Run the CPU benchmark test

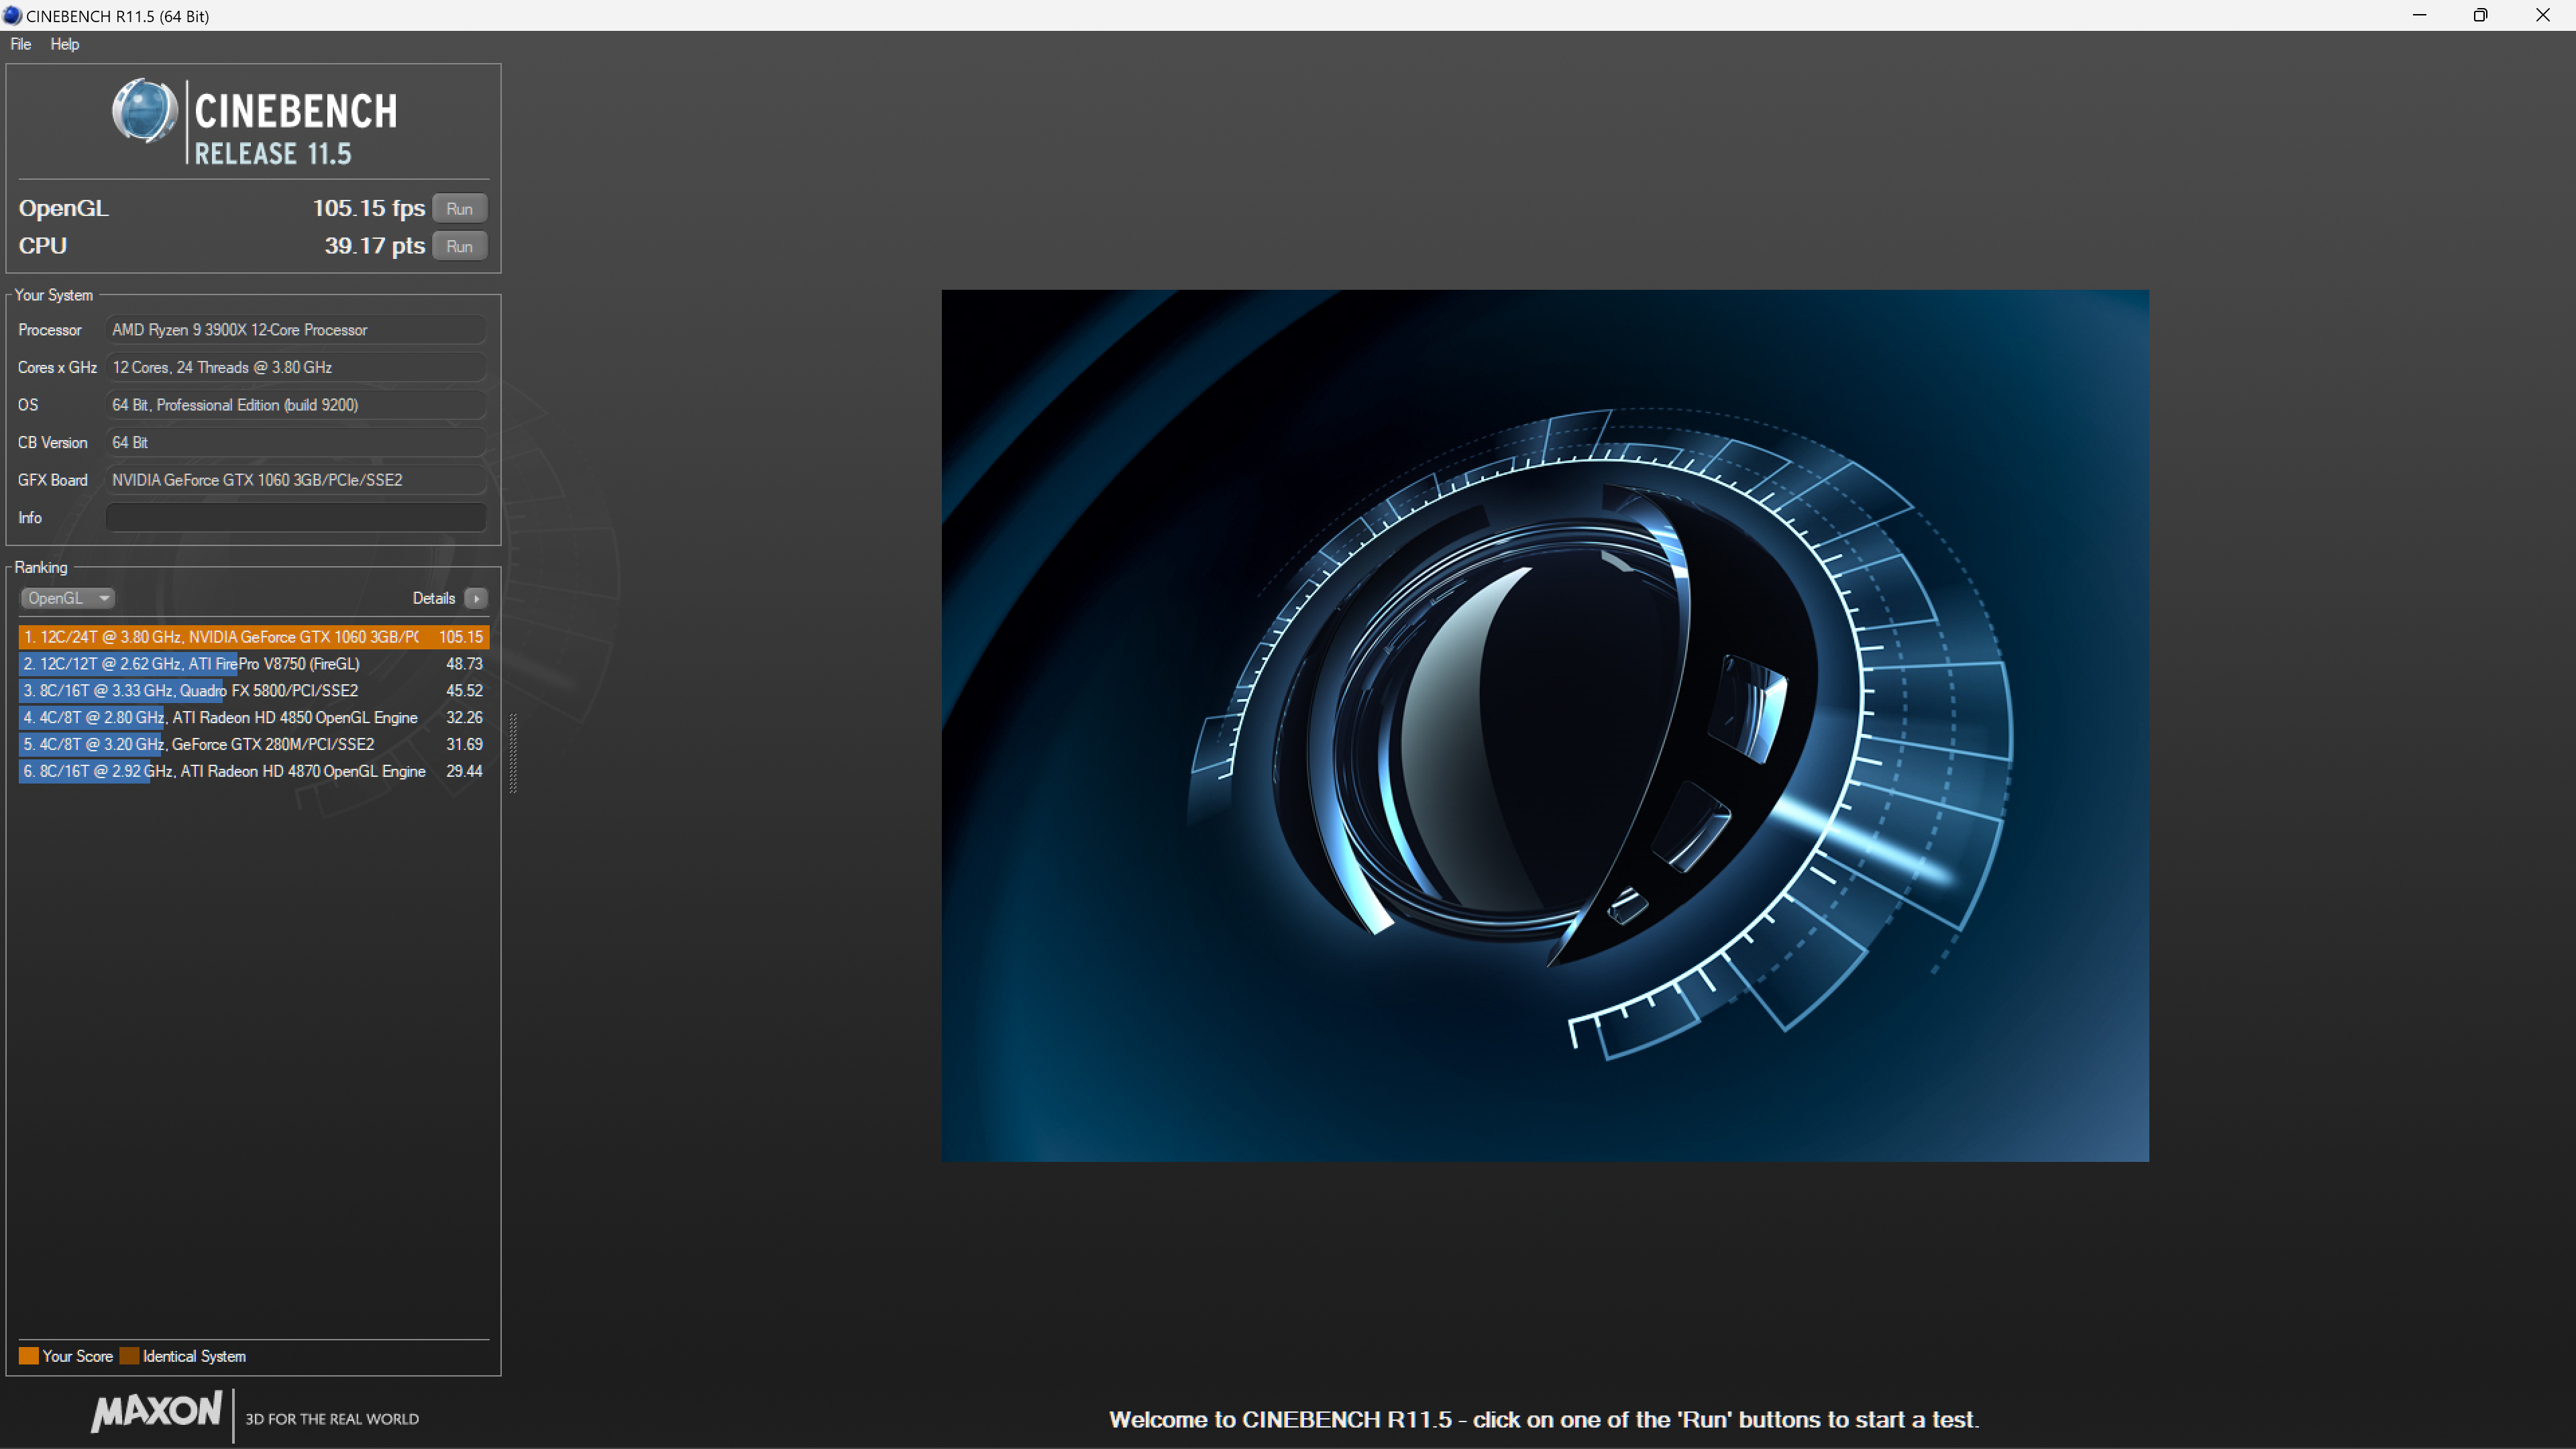[x=460, y=246]
